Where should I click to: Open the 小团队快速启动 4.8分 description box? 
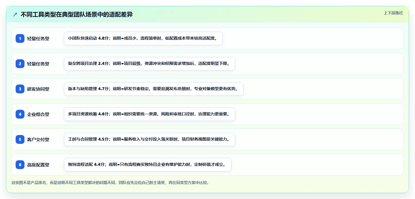tap(143, 38)
